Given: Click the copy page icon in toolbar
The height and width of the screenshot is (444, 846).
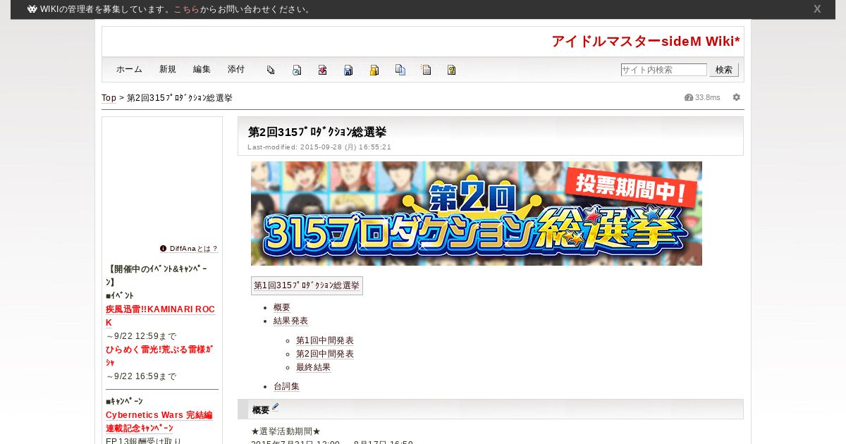Looking at the screenshot, I should click(x=400, y=70).
